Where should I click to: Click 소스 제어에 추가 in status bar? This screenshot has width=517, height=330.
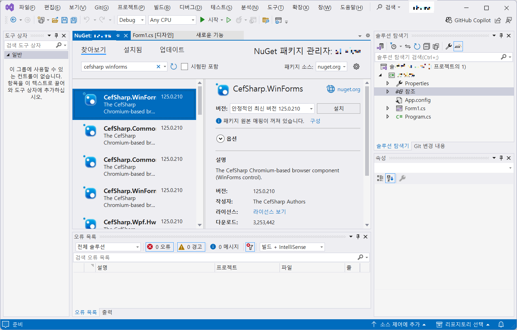(399, 324)
